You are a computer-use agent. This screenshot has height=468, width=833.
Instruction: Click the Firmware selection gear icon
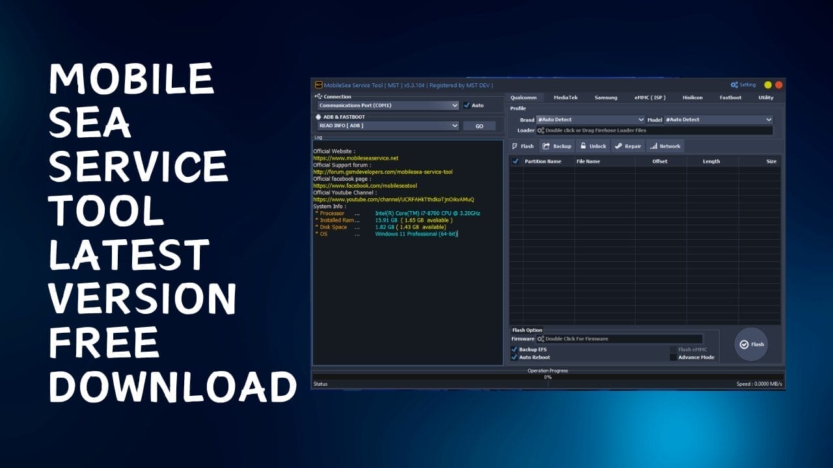(541, 339)
